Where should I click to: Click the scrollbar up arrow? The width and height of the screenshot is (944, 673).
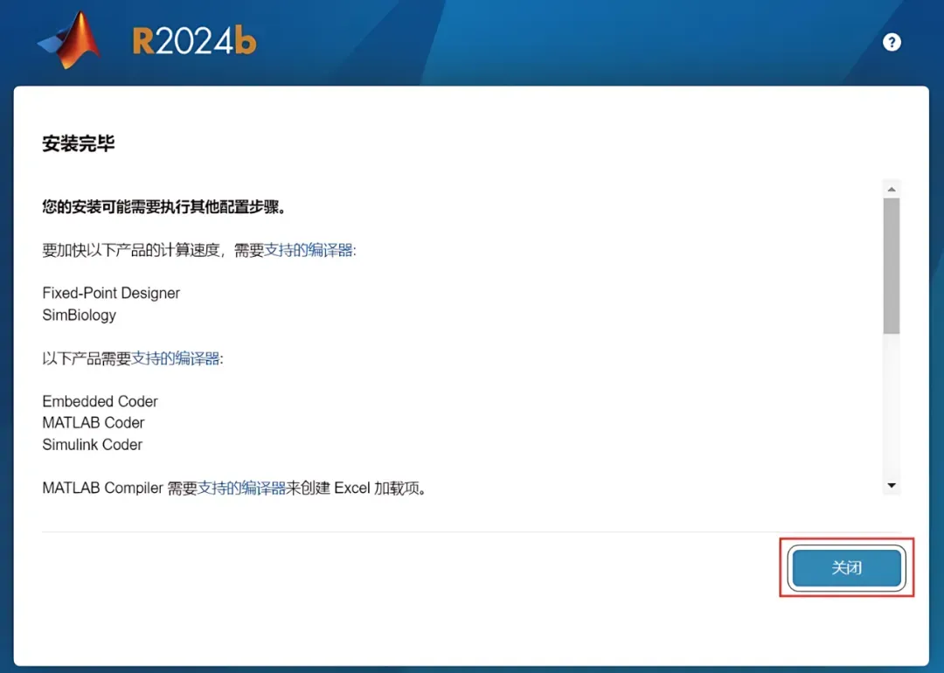pyautogui.click(x=892, y=189)
